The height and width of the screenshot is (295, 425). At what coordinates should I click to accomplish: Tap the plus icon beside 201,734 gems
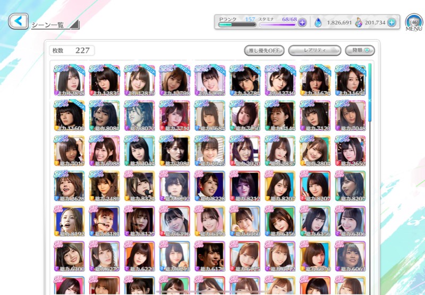click(391, 22)
